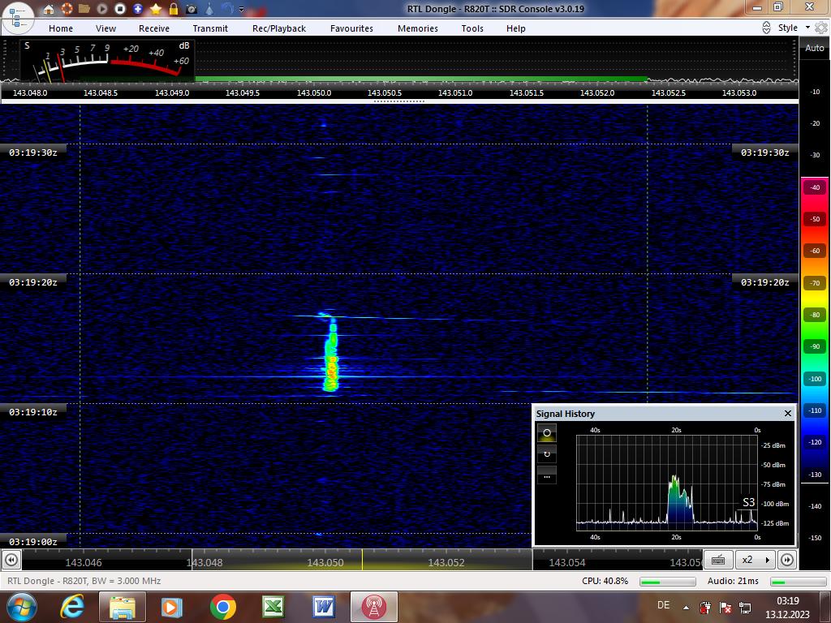The width and height of the screenshot is (831, 623).
Task: Open Signal History more options ellipsis
Action: point(546,475)
